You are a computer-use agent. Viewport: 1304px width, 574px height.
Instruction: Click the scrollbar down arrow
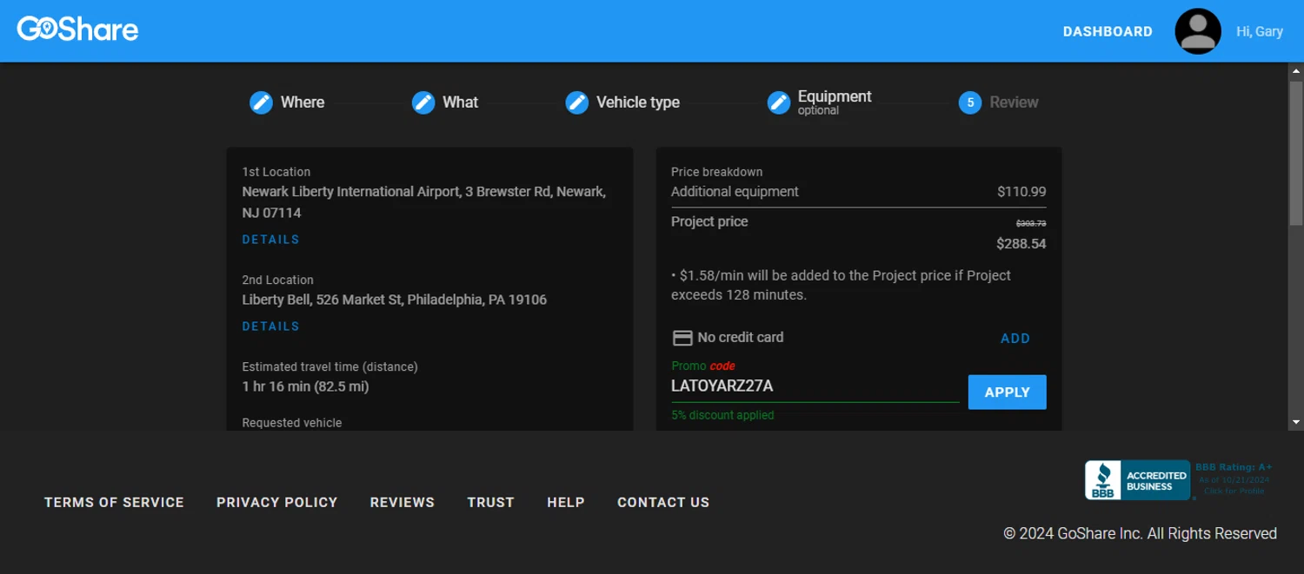pos(1295,423)
